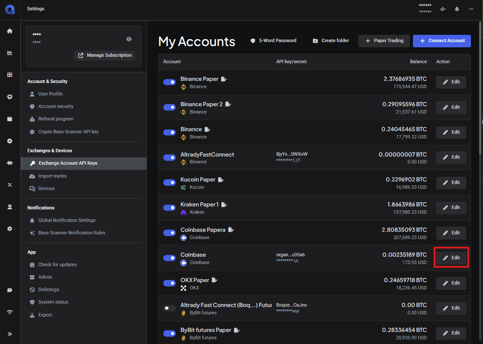Click the Connect Account button

pyautogui.click(x=442, y=41)
